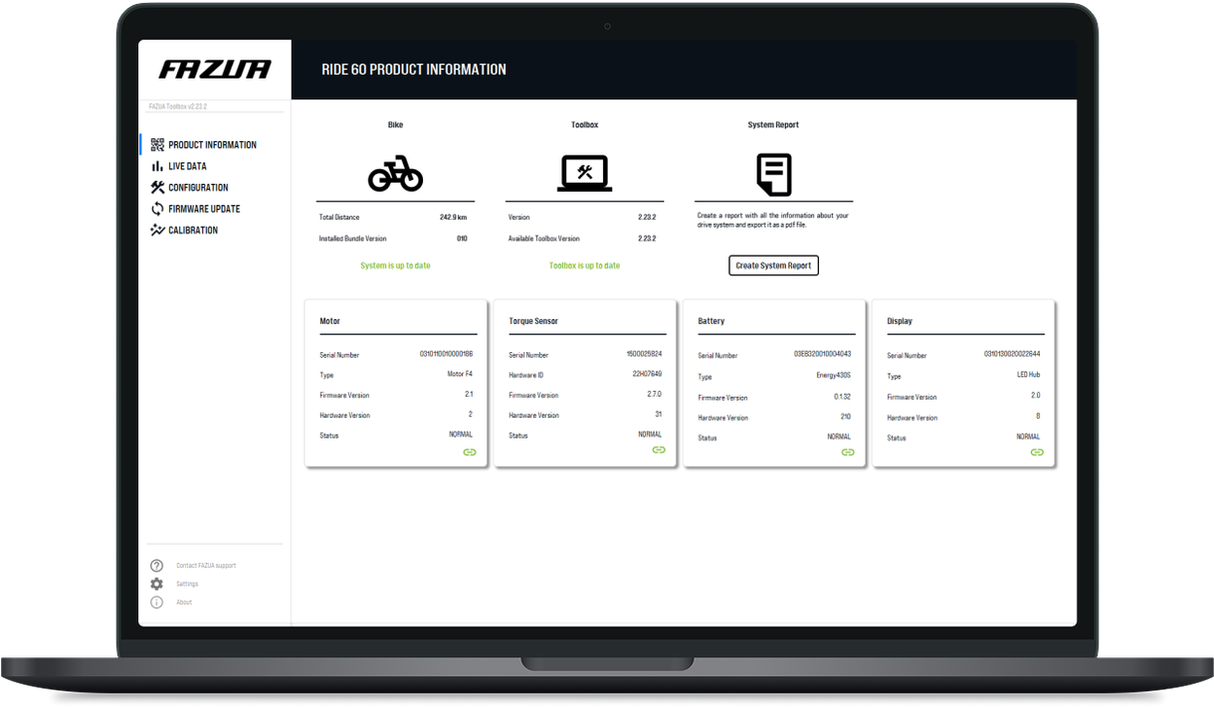1214x707 pixels.
Task: Select LIVE DATA menu entry
Action: pos(187,166)
